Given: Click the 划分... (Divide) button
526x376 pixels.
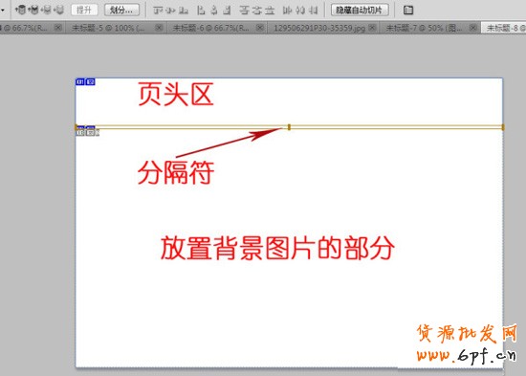Looking at the screenshot, I should click(x=121, y=10).
